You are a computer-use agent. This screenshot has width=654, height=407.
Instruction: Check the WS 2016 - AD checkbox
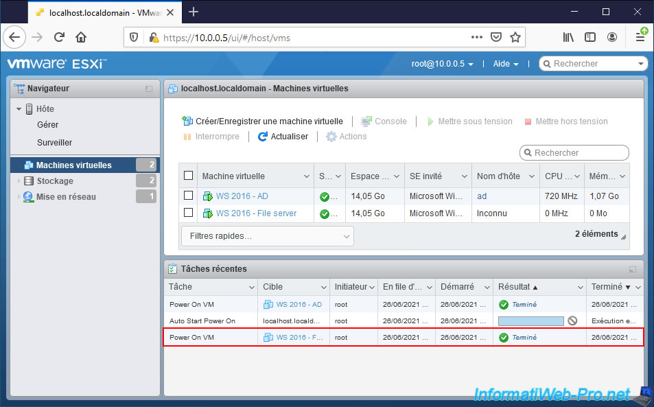pyautogui.click(x=188, y=196)
